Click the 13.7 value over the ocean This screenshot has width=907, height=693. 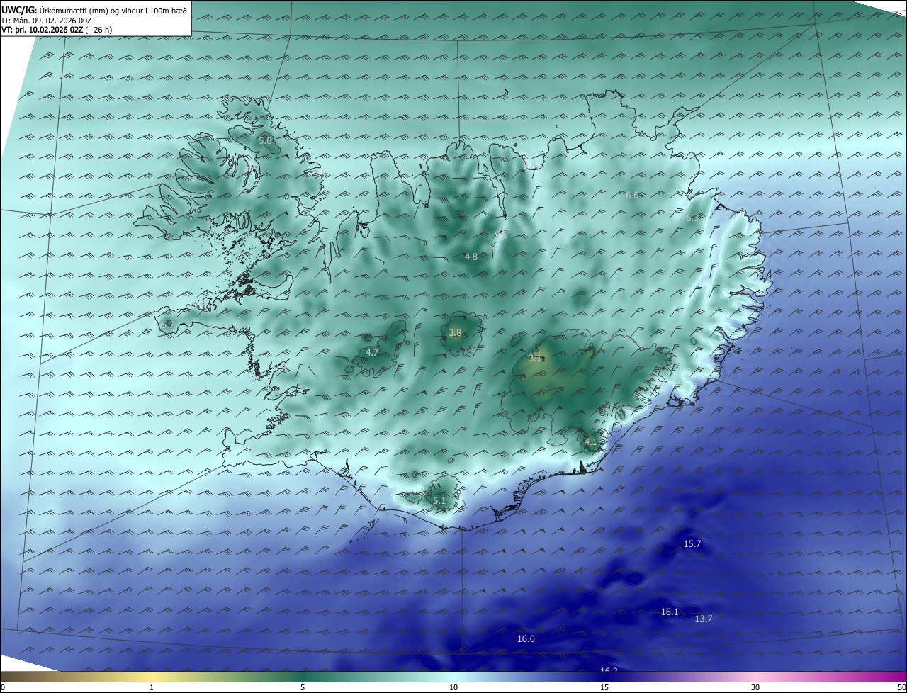point(704,619)
